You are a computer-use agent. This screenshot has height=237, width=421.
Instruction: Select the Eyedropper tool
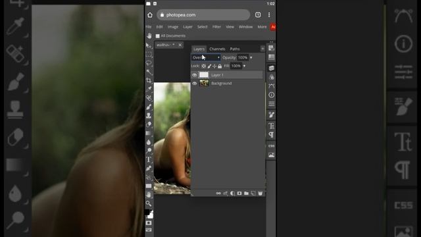(149, 90)
